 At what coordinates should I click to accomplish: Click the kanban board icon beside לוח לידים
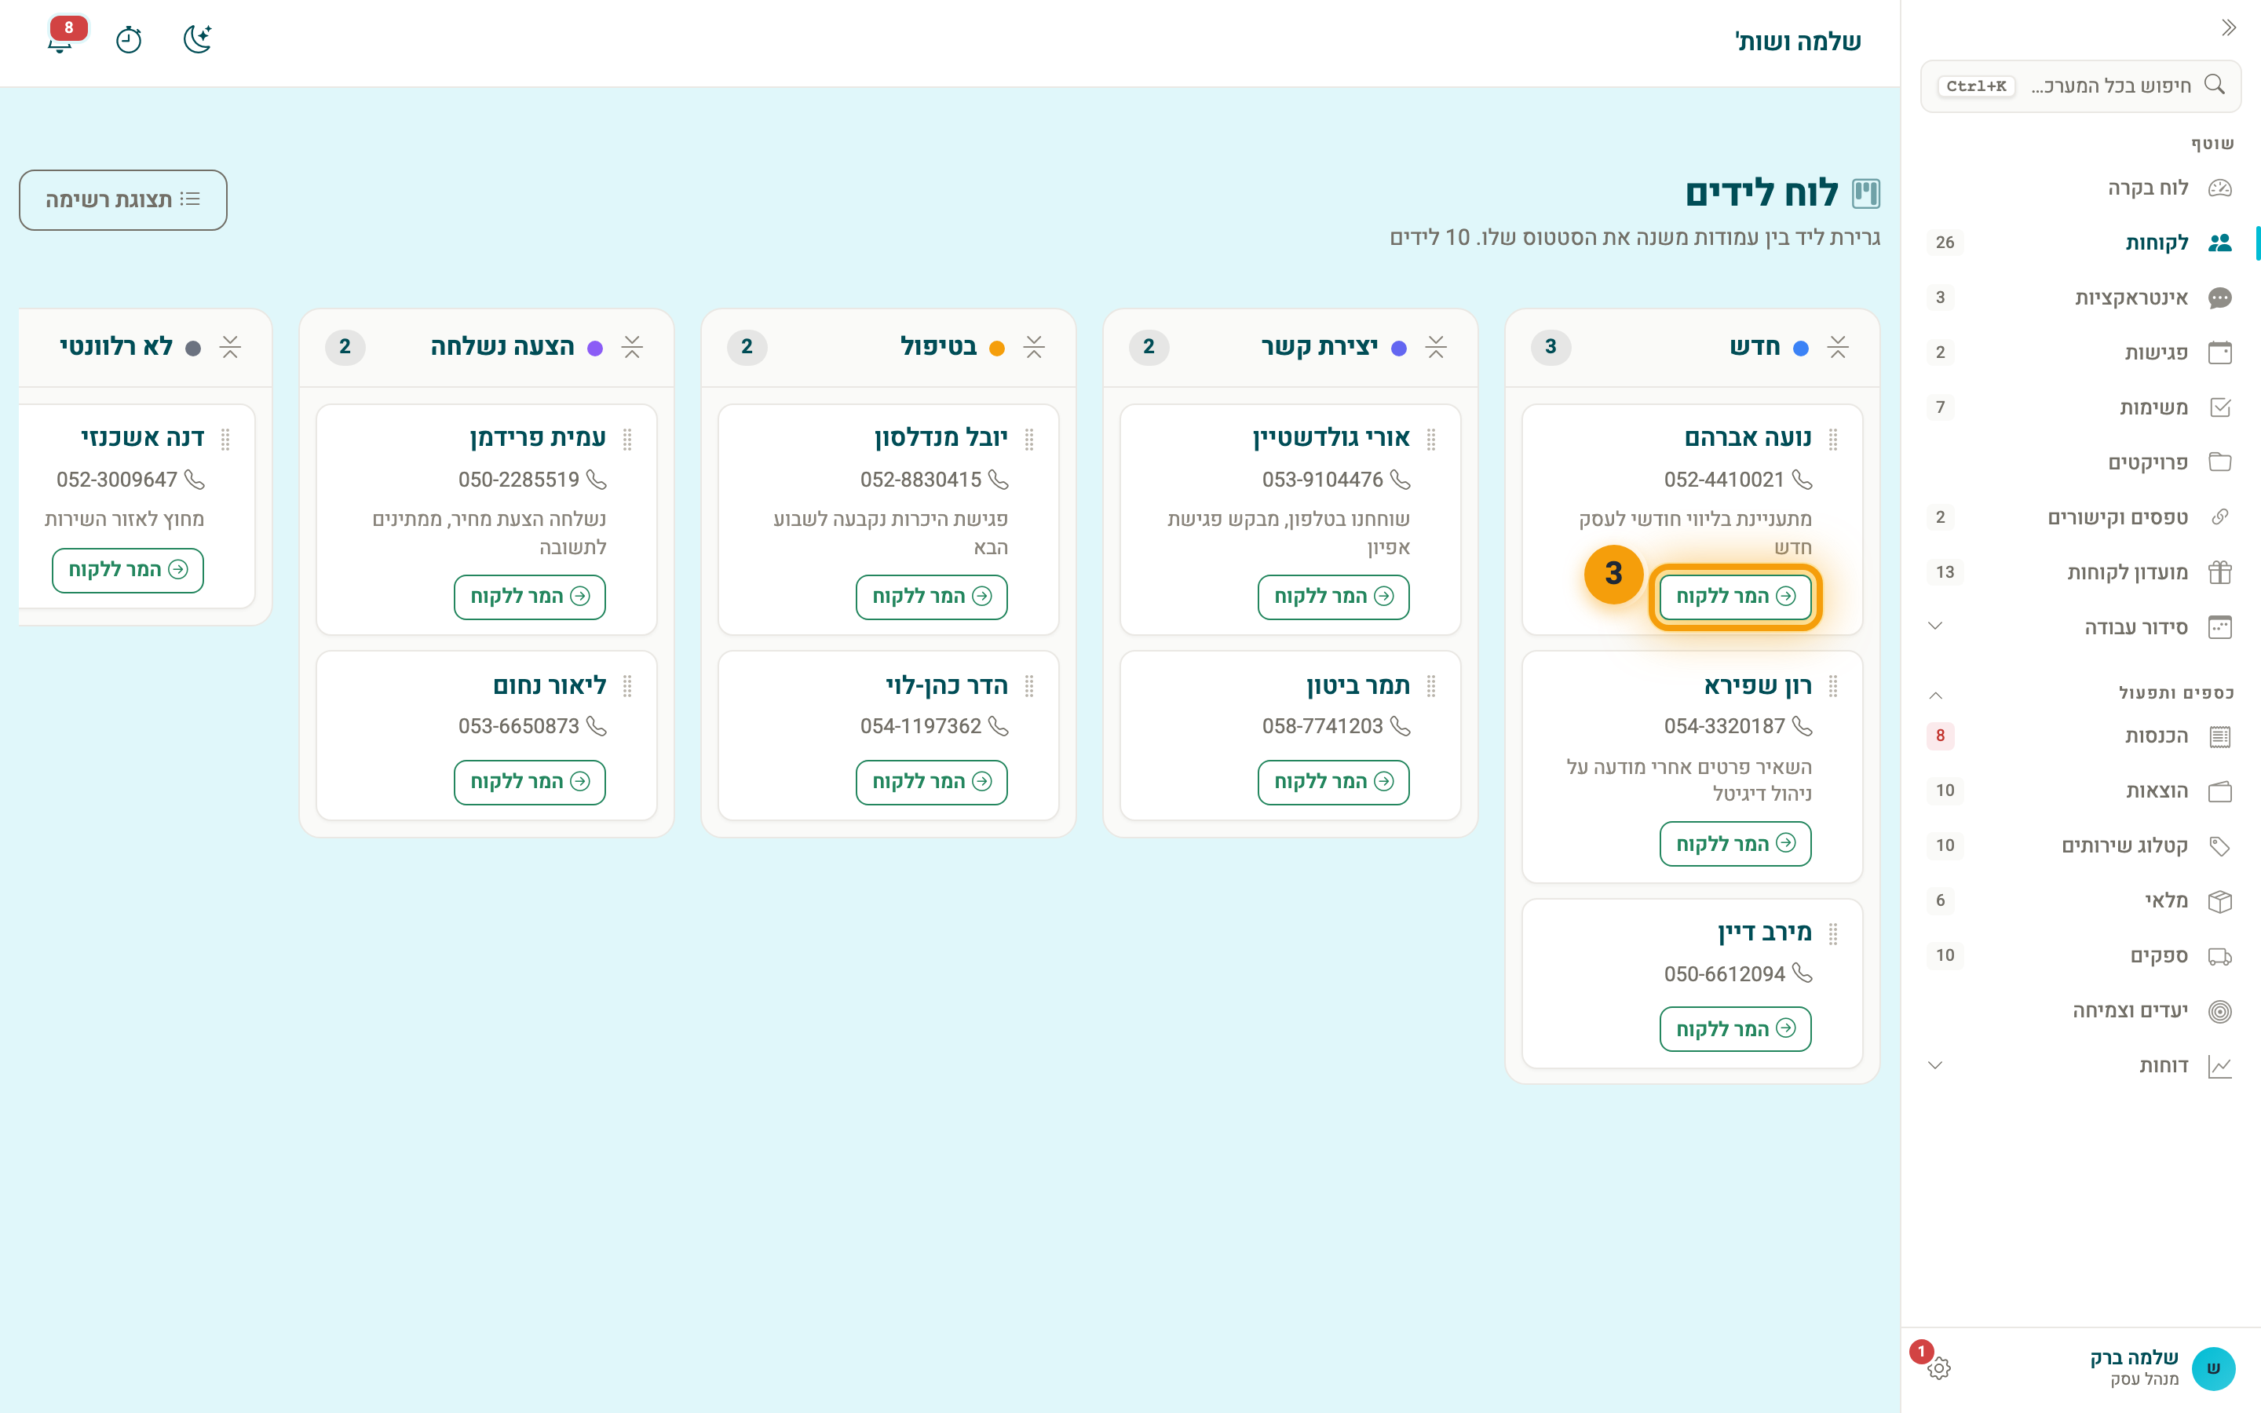tap(1866, 193)
